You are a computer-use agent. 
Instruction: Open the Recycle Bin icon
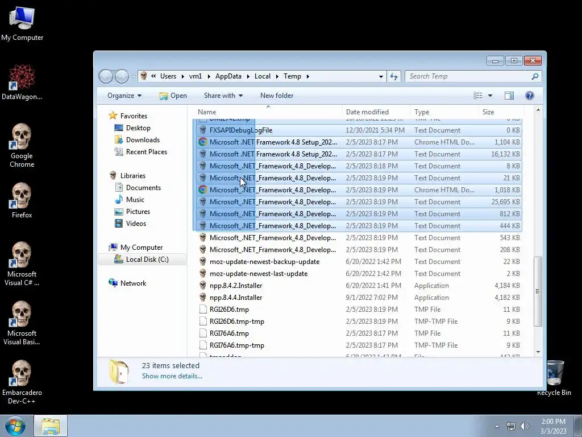[554, 378]
